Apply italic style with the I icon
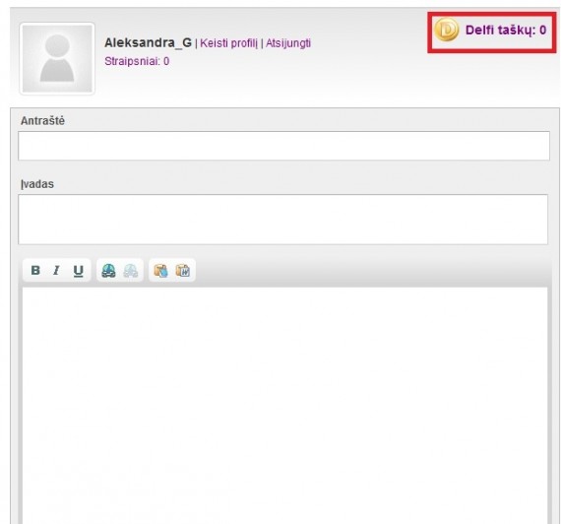 (x=56, y=271)
